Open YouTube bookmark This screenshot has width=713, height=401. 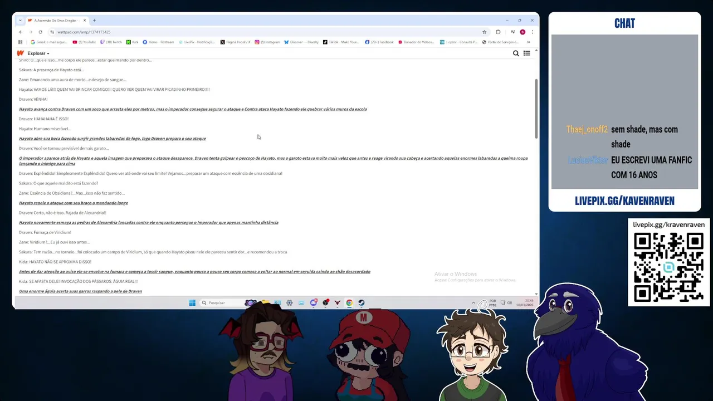(84, 42)
